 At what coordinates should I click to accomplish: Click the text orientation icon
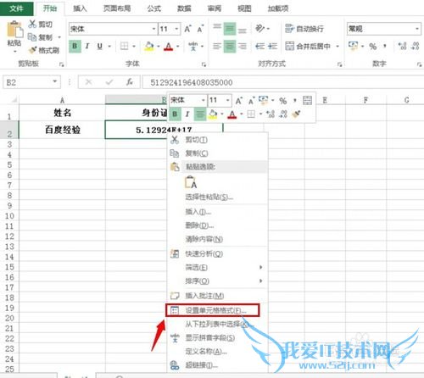tap(260, 29)
